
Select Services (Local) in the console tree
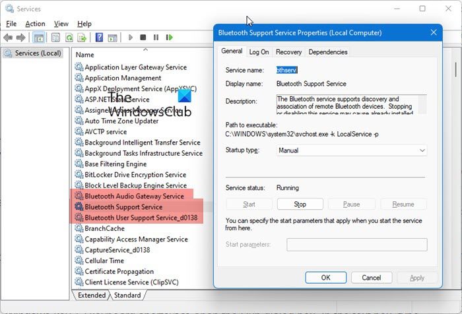(33, 53)
